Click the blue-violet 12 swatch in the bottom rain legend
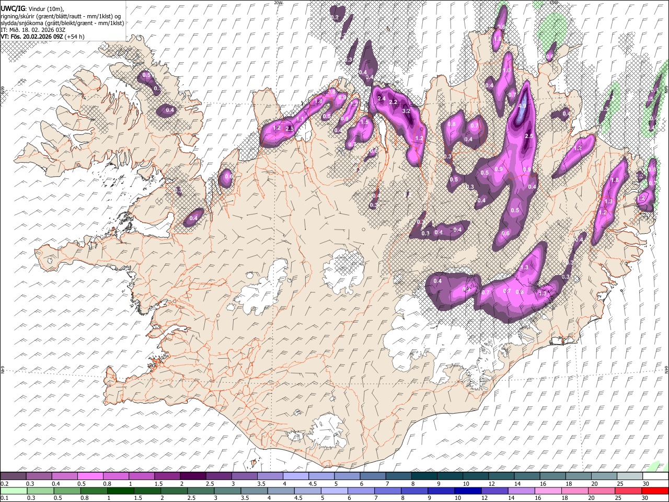This screenshot has width=669, height=502. [x=494, y=491]
